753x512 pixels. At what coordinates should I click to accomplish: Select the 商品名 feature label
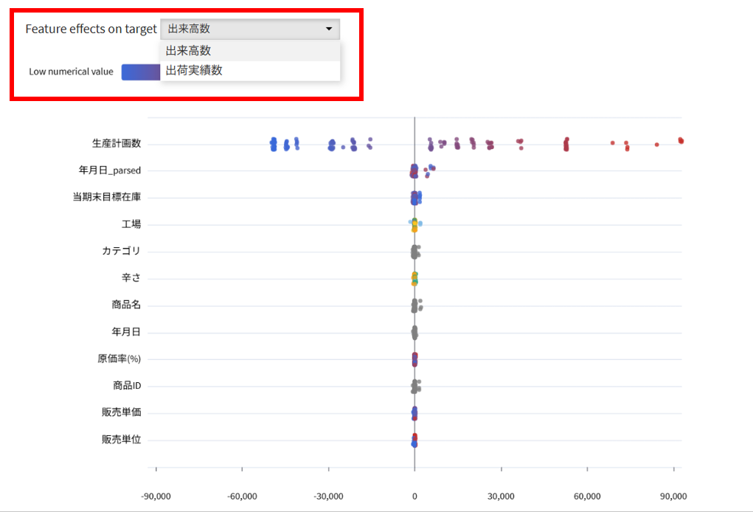point(126,305)
